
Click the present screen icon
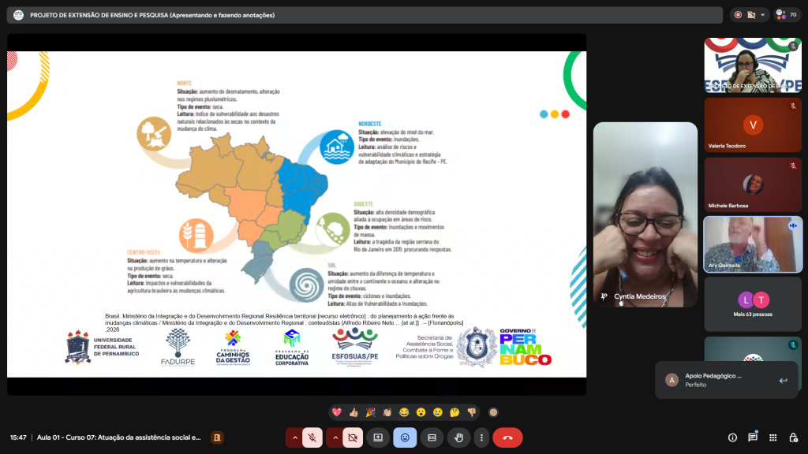point(378,437)
